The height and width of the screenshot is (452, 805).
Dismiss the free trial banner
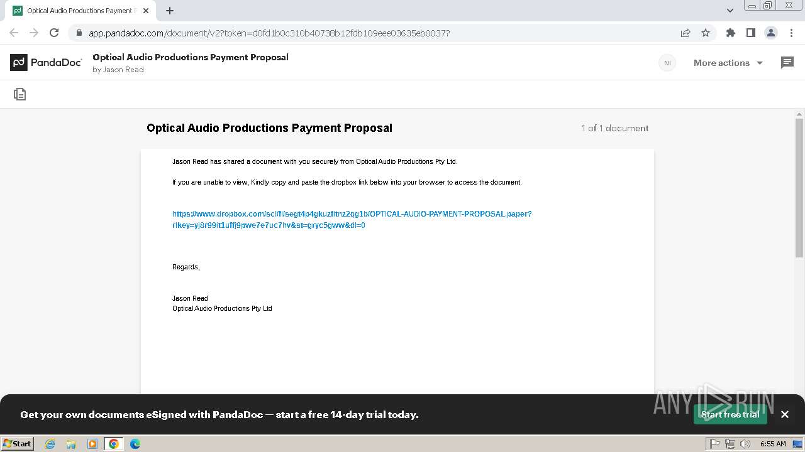(x=785, y=414)
